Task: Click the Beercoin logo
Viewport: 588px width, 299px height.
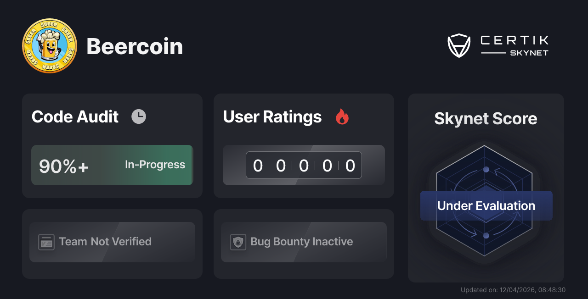Action: (49, 46)
